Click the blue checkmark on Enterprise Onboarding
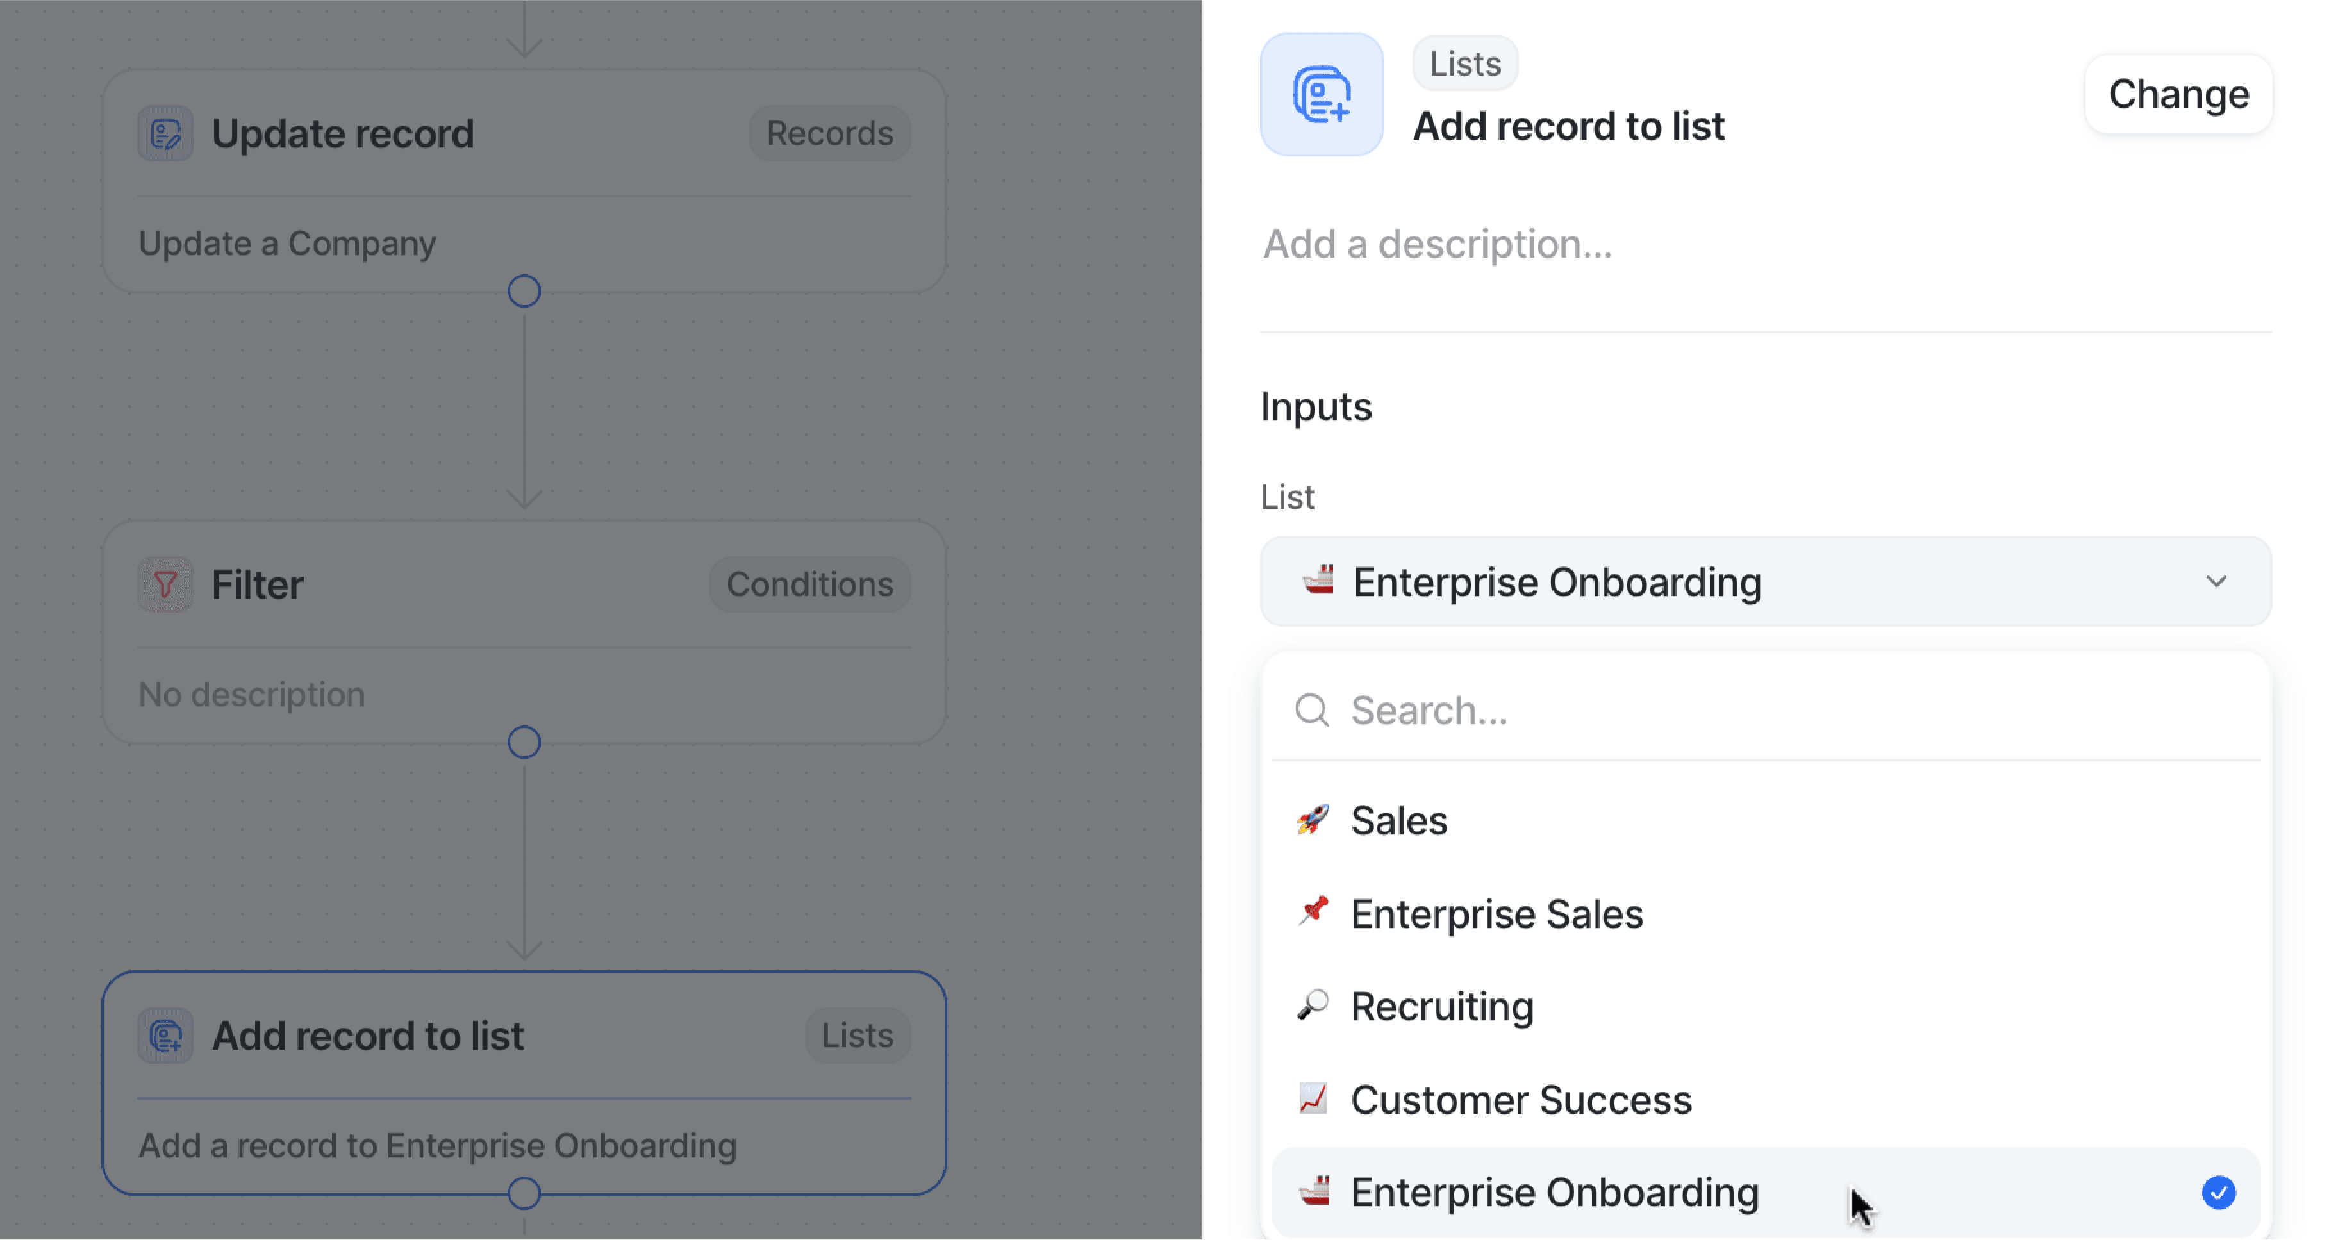 [2219, 1192]
